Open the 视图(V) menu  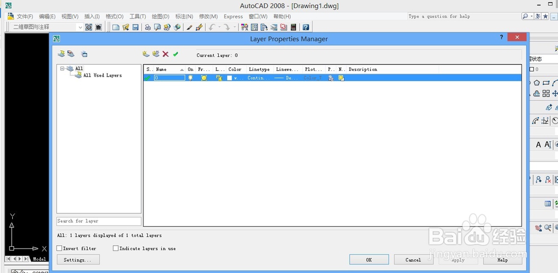click(70, 16)
